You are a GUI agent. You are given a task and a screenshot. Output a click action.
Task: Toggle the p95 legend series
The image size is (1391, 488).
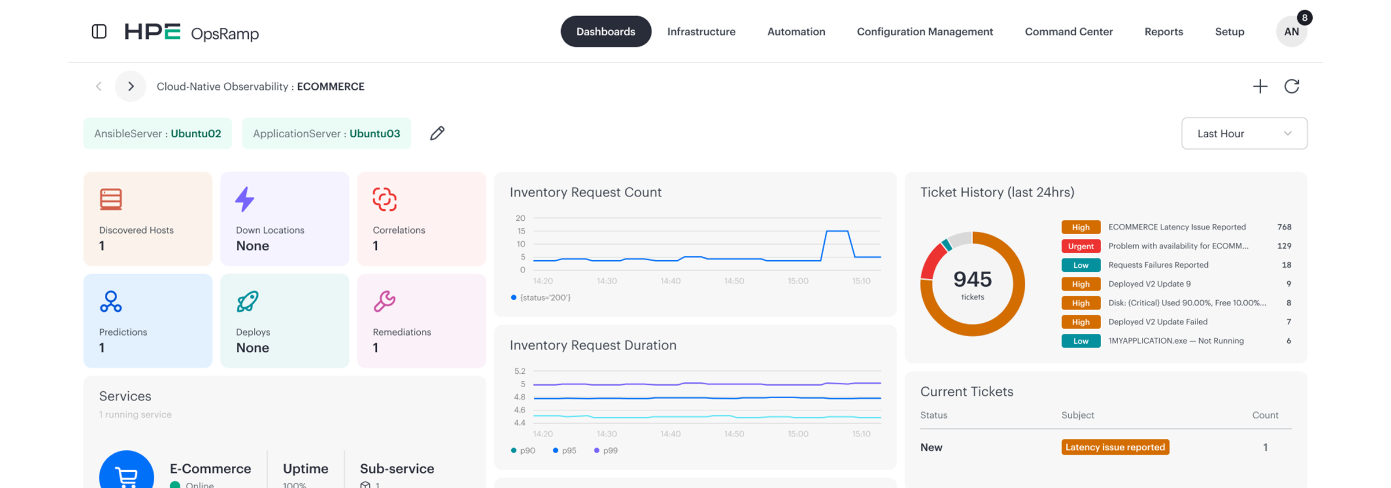565,450
